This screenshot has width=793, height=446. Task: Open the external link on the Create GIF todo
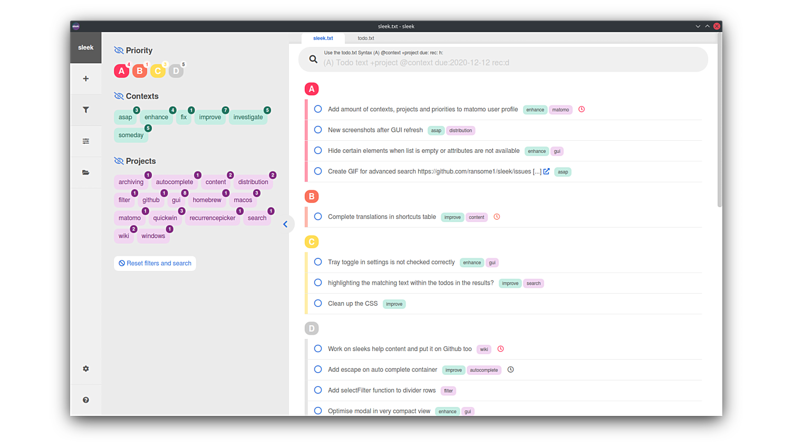pos(546,171)
